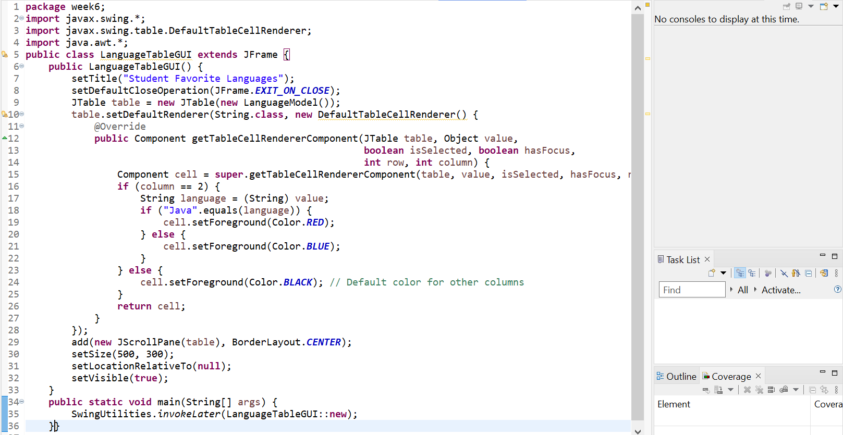
Task: Toggle Show Only My Tasks icon
Action: (x=796, y=273)
